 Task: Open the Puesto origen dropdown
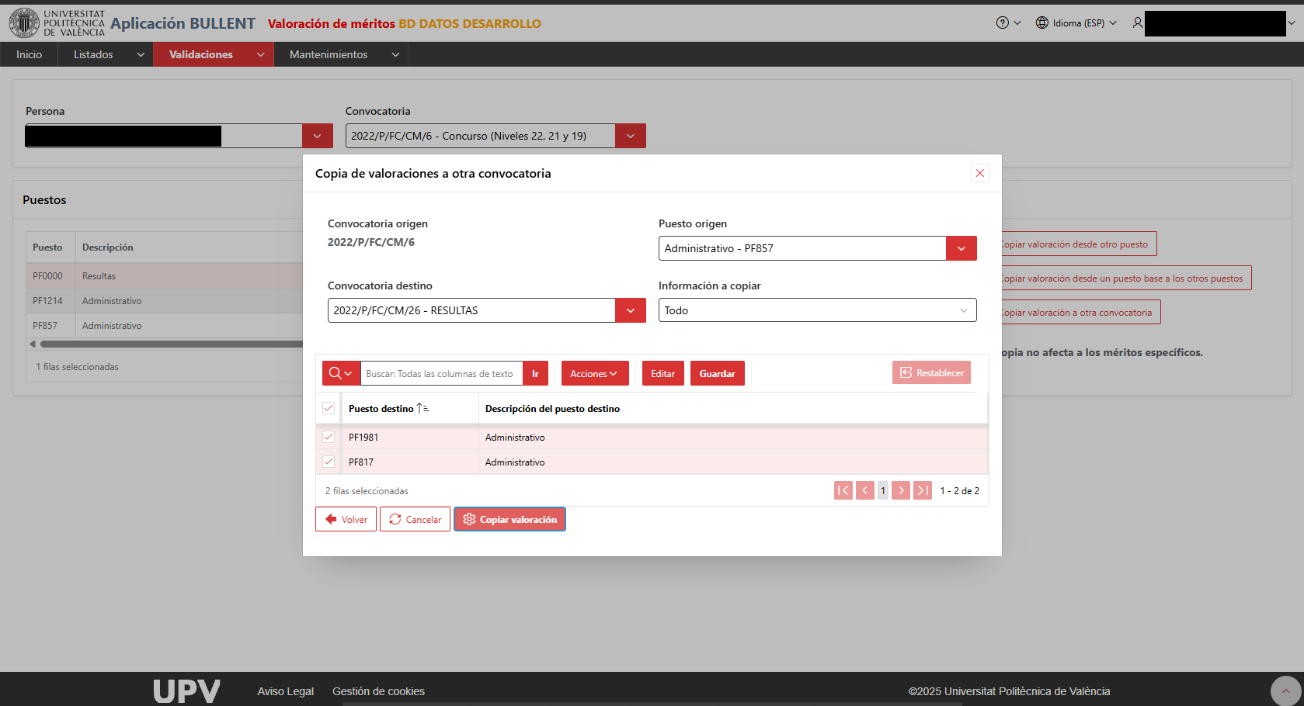pyautogui.click(x=961, y=248)
